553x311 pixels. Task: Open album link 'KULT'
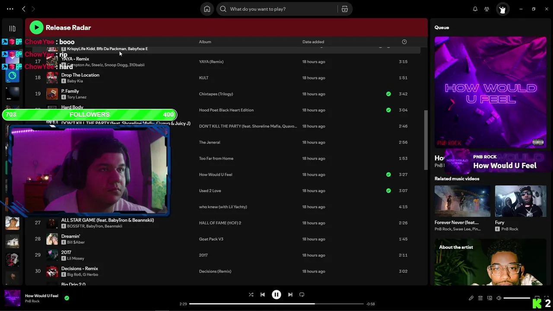203,78
